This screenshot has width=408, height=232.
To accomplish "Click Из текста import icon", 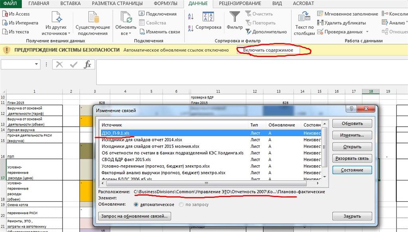I will (x=5, y=32).
